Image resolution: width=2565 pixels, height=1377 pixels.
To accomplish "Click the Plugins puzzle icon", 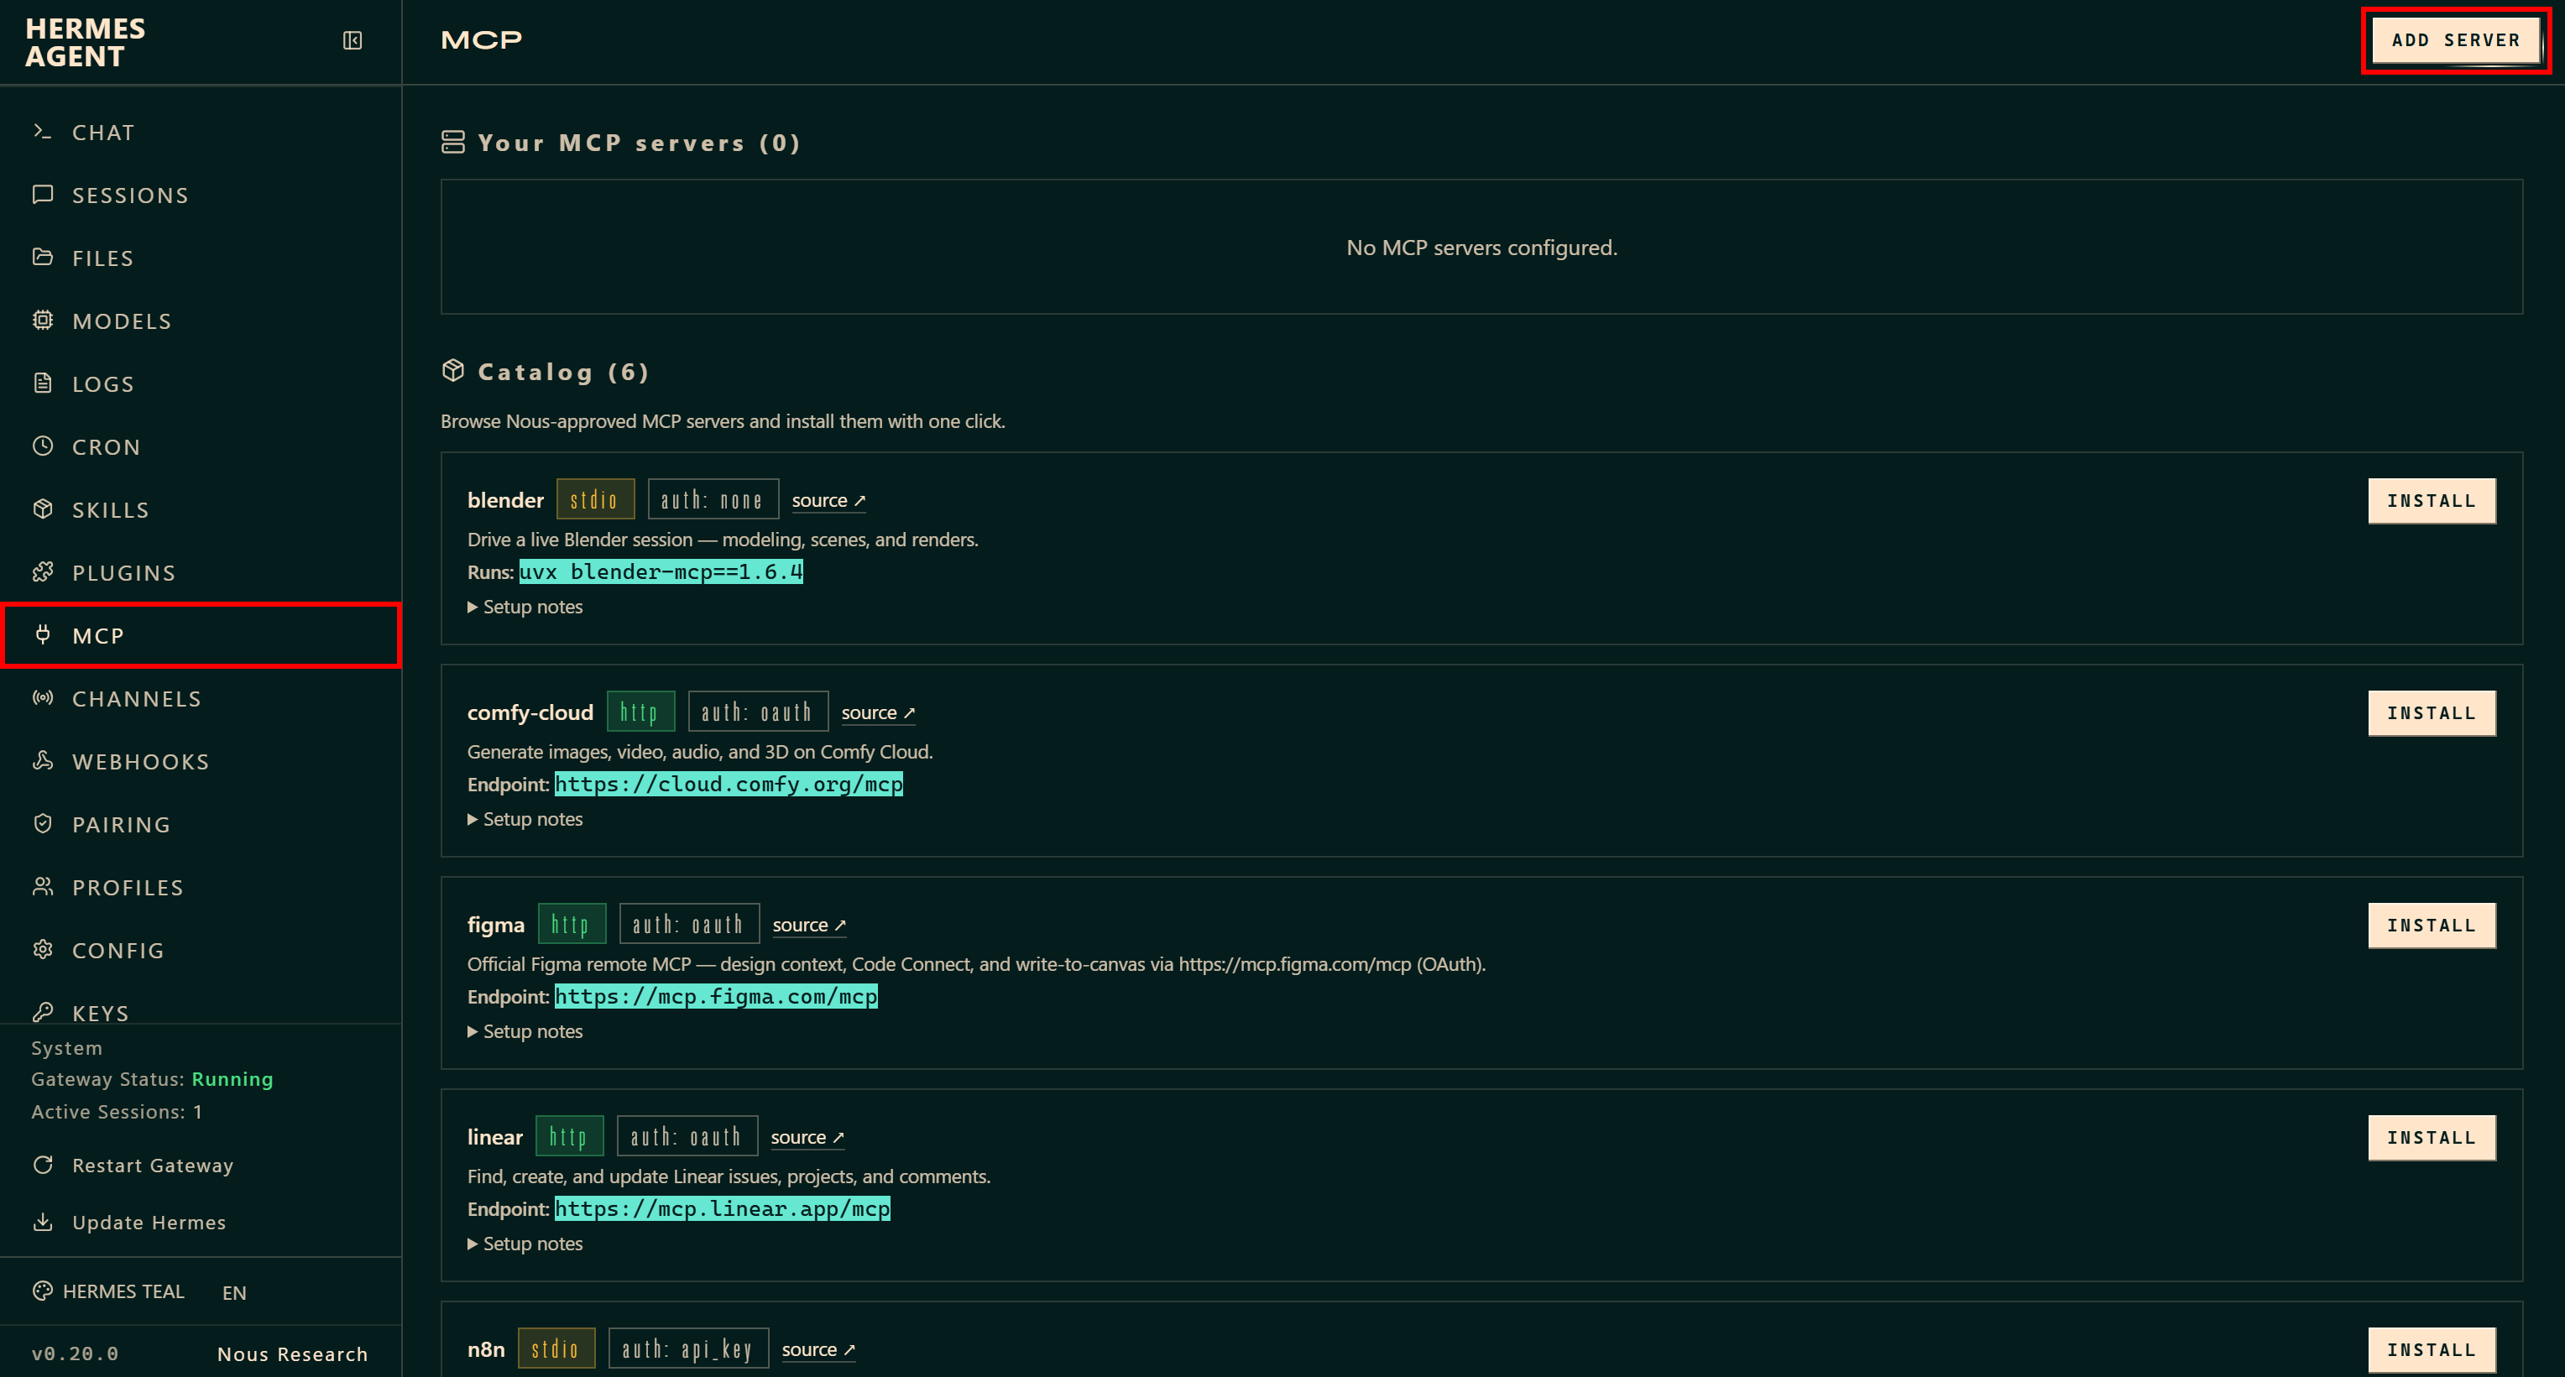I will tap(42, 571).
